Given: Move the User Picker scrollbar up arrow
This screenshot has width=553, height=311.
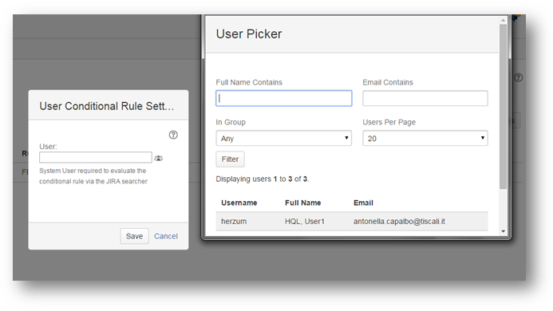Looking at the screenshot, I should tap(504, 21).
